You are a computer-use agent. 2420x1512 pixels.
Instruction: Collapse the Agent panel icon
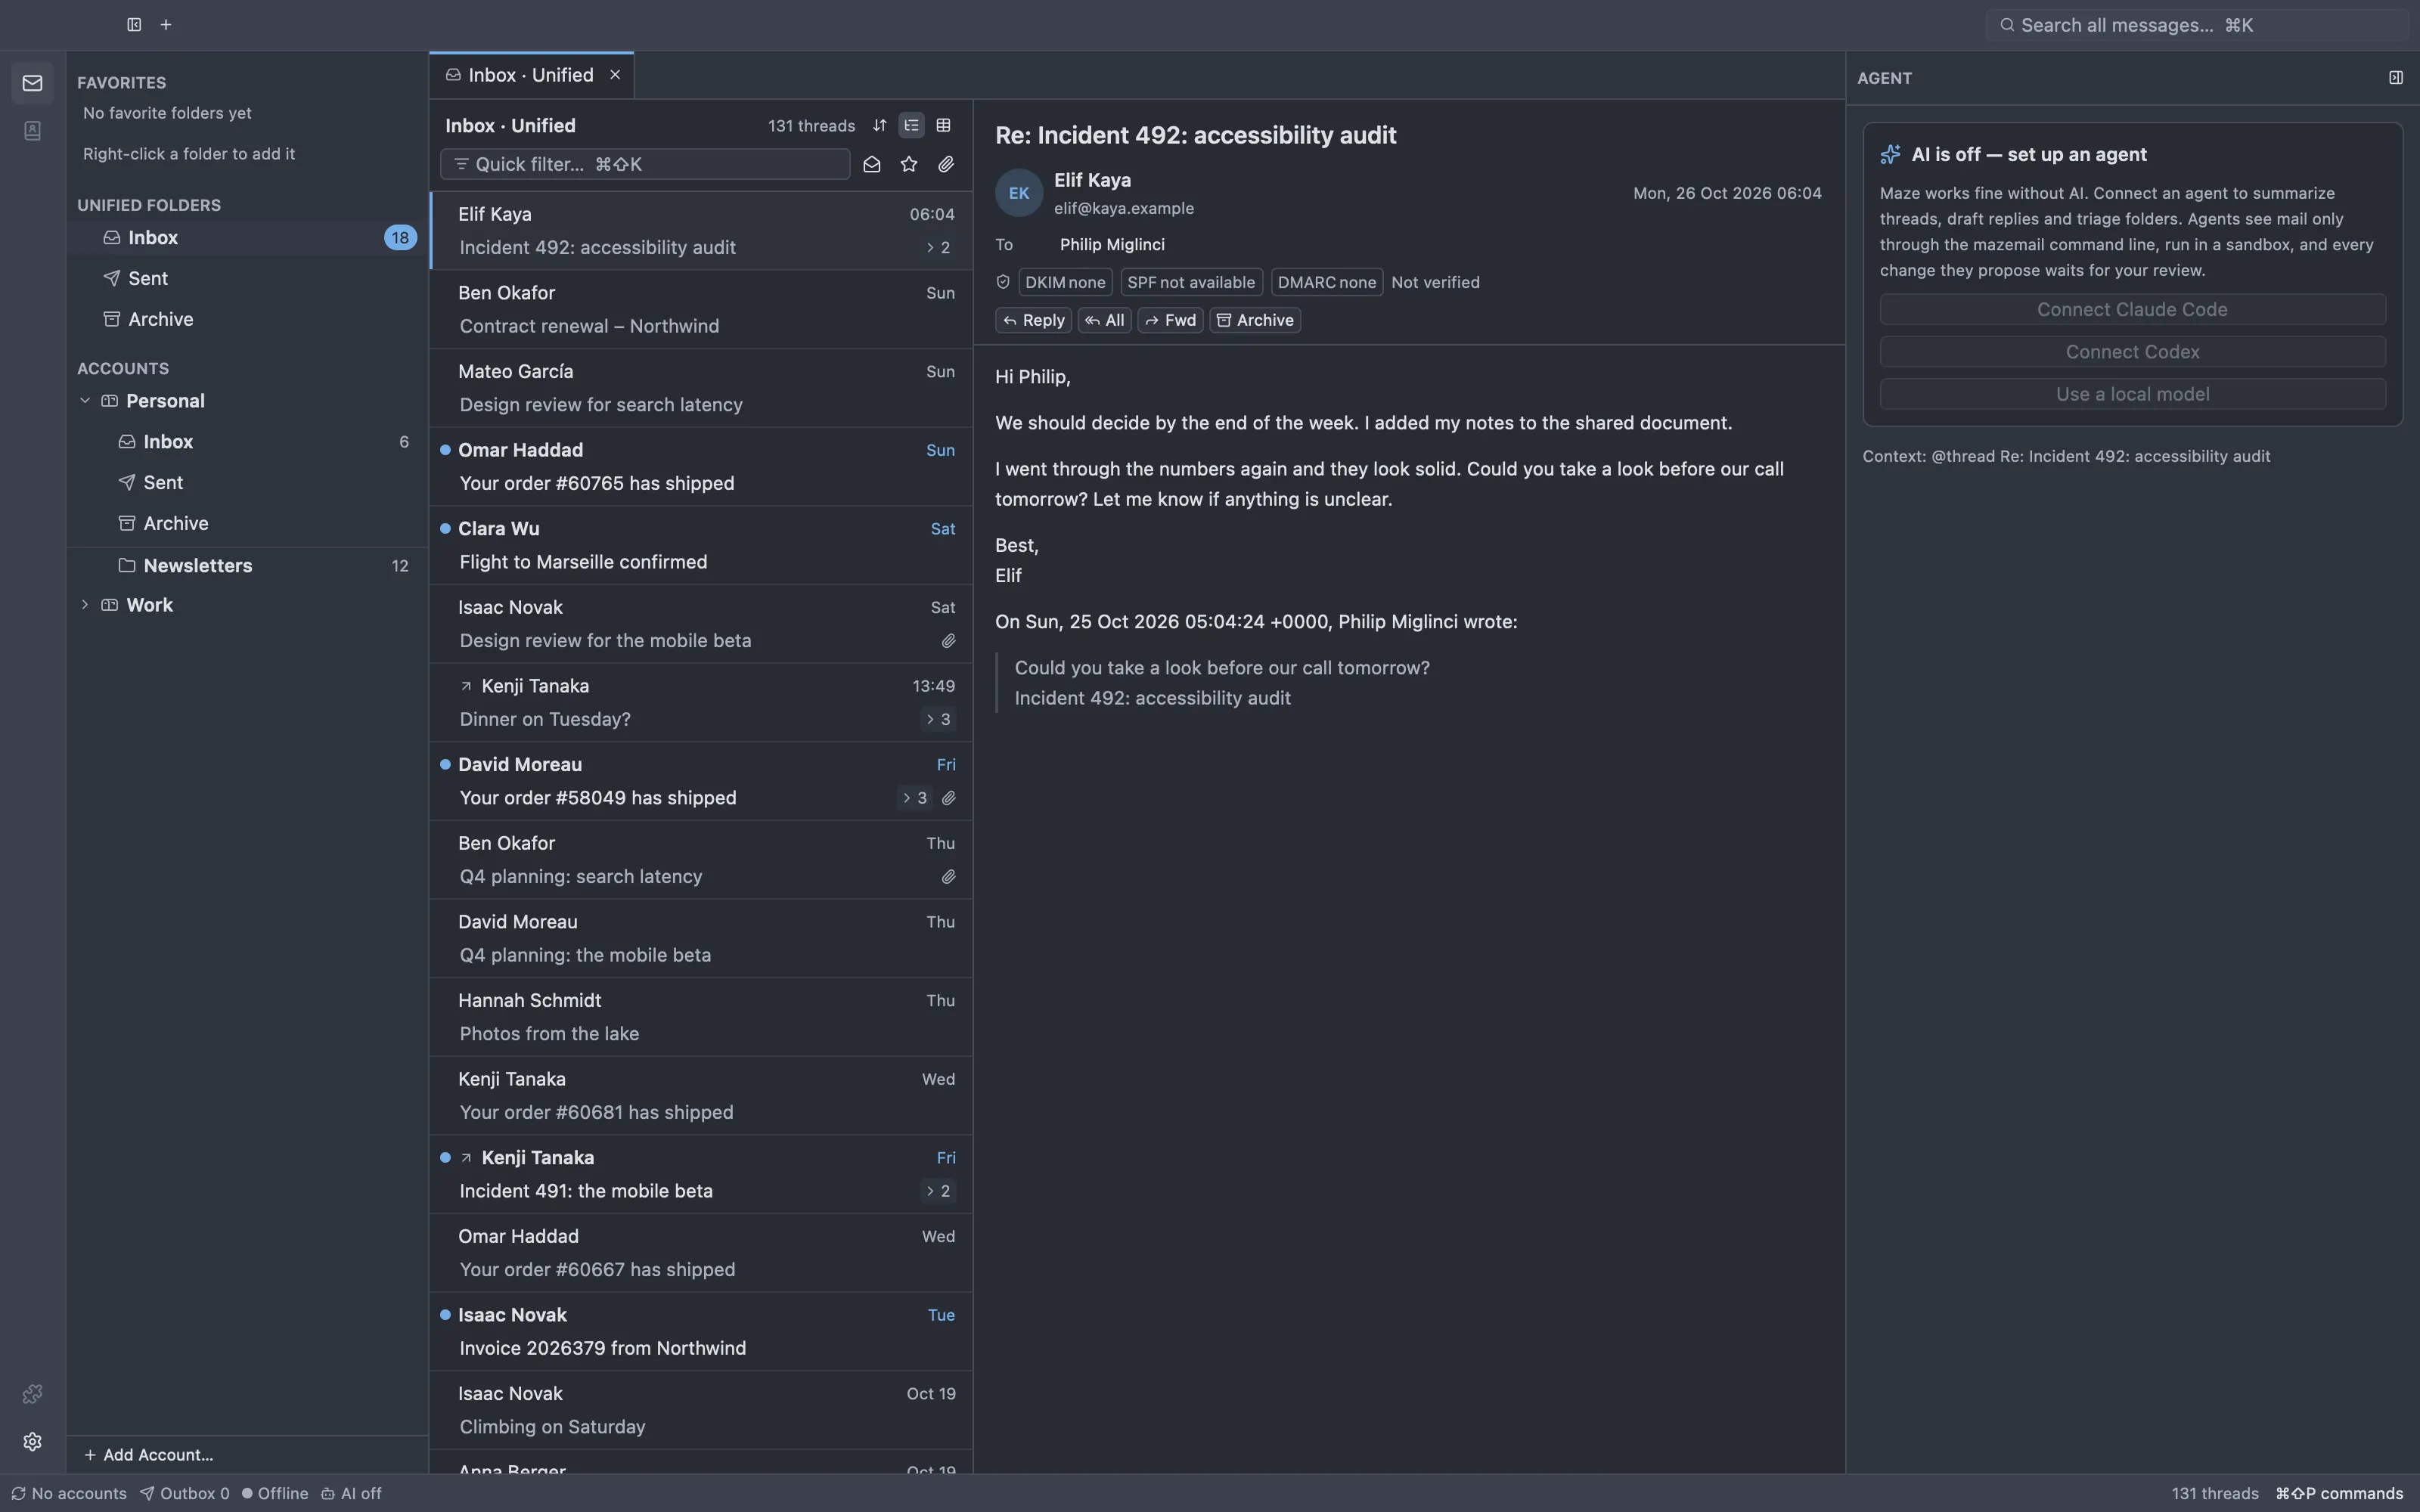click(2395, 78)
